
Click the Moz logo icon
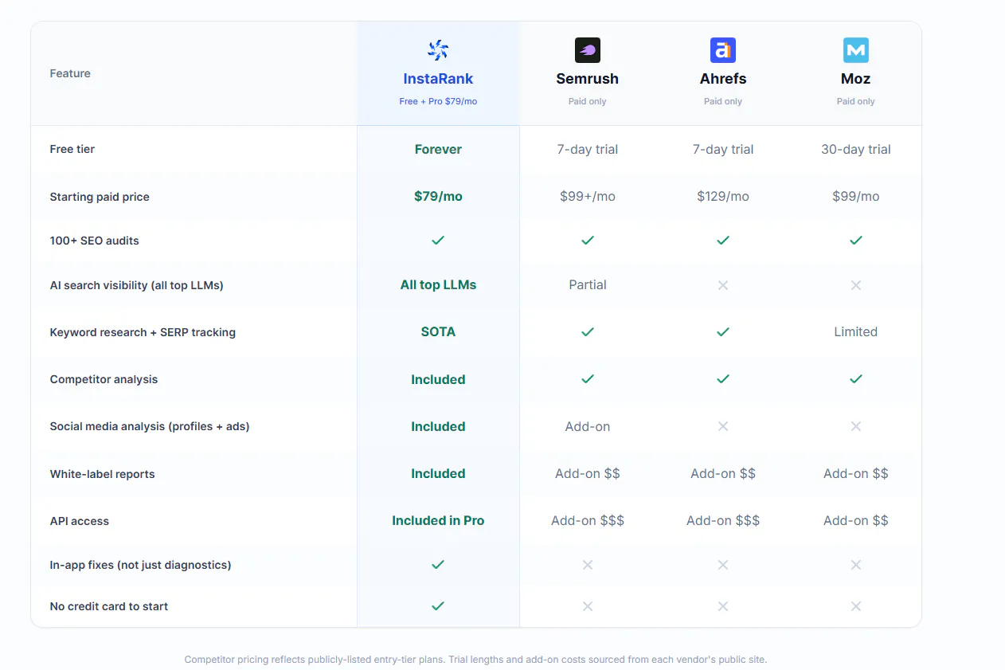(x=856, y=50)
